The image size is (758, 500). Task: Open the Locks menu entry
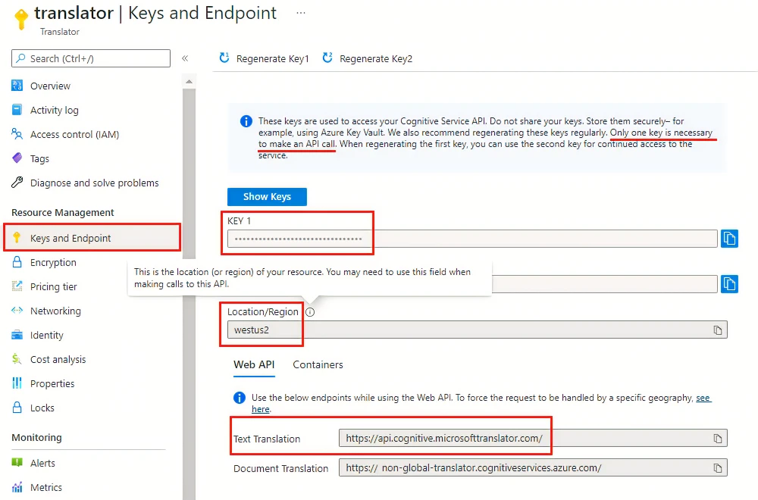point(42,408)
